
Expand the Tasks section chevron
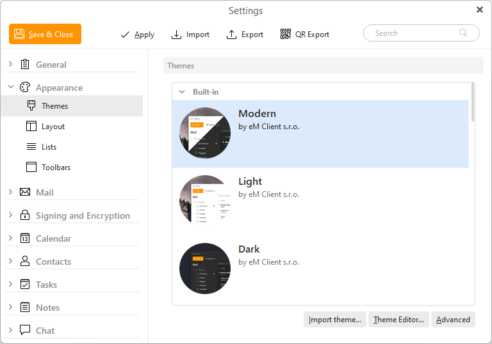click(x=11, y=284)
